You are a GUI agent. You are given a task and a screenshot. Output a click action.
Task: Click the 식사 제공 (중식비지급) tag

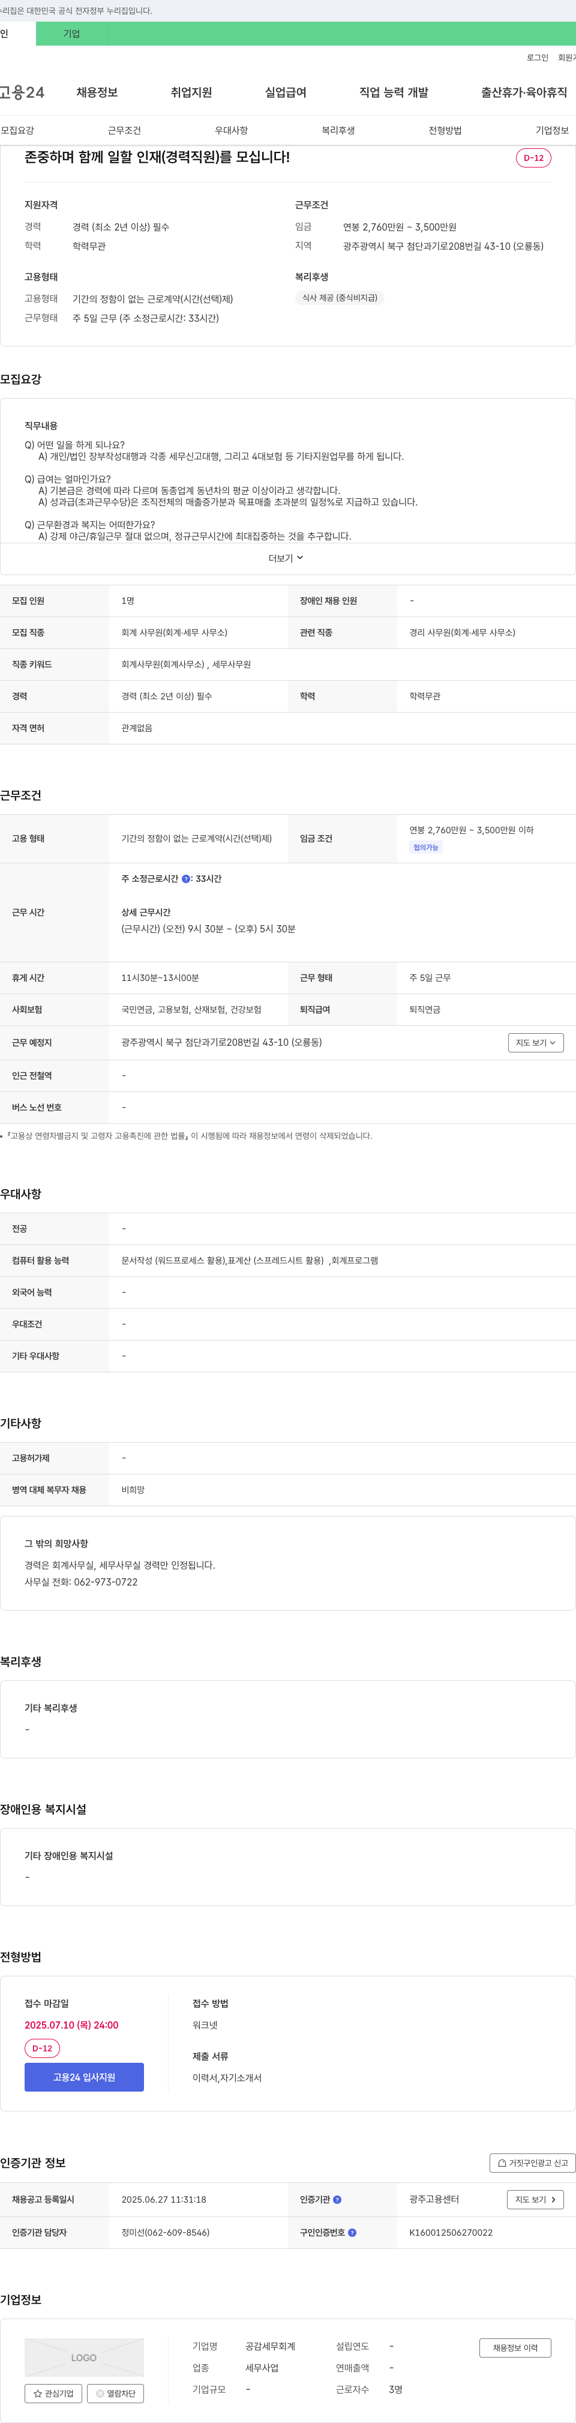click(x=339, y=297)
